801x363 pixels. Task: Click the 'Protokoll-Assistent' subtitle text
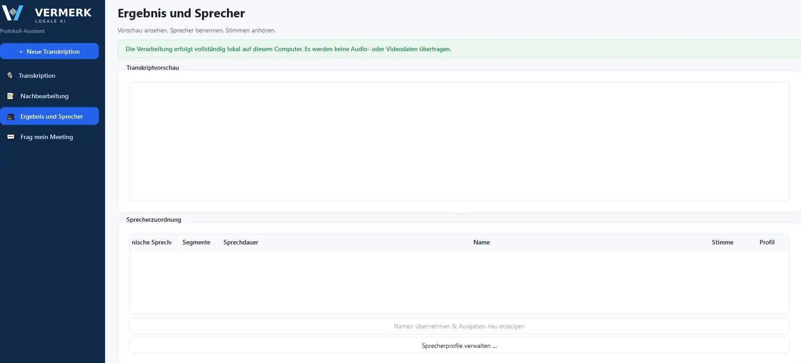pos(22,31)
